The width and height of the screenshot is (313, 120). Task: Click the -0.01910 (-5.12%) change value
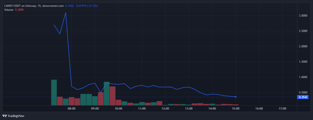tap(87, 6)
